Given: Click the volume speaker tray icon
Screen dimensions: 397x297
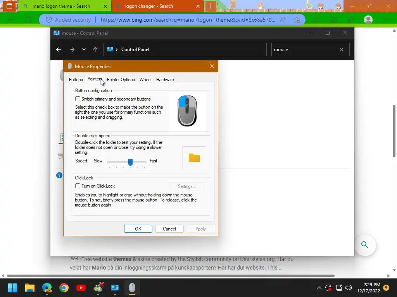Looking at the screenshot, I should 349,288.
